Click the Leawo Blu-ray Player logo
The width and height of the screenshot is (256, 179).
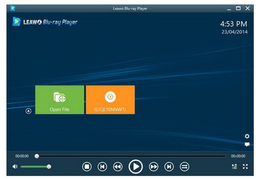(45, 22)
